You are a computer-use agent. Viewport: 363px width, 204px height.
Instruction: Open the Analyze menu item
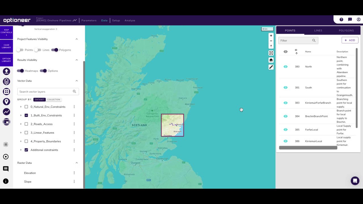(130, 20)
